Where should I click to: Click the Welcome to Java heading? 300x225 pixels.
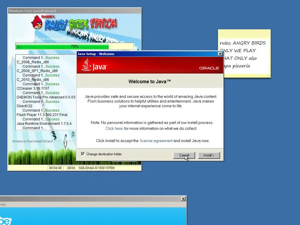pos(150,81)
